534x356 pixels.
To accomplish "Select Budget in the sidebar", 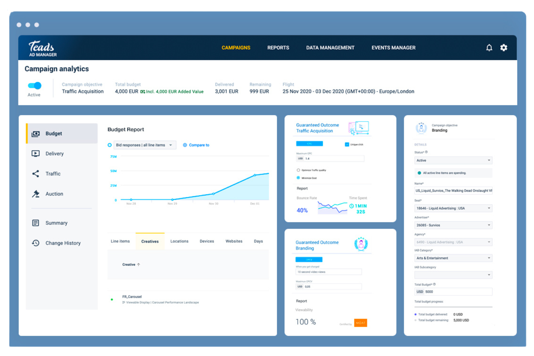I will (62, 133).
